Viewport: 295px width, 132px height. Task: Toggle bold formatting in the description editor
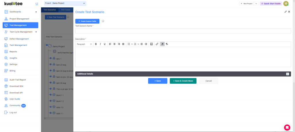[96, 44]
